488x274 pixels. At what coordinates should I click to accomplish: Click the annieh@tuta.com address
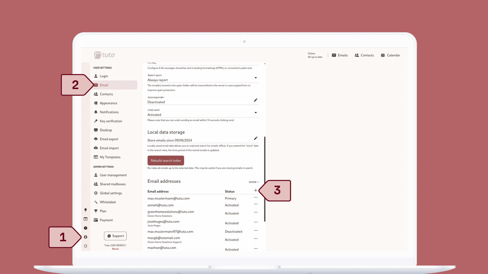click(160, 205)
